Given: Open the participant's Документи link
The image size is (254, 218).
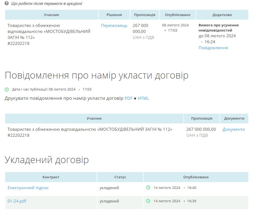Looking at the screenshot, I should tap(233, 129).
